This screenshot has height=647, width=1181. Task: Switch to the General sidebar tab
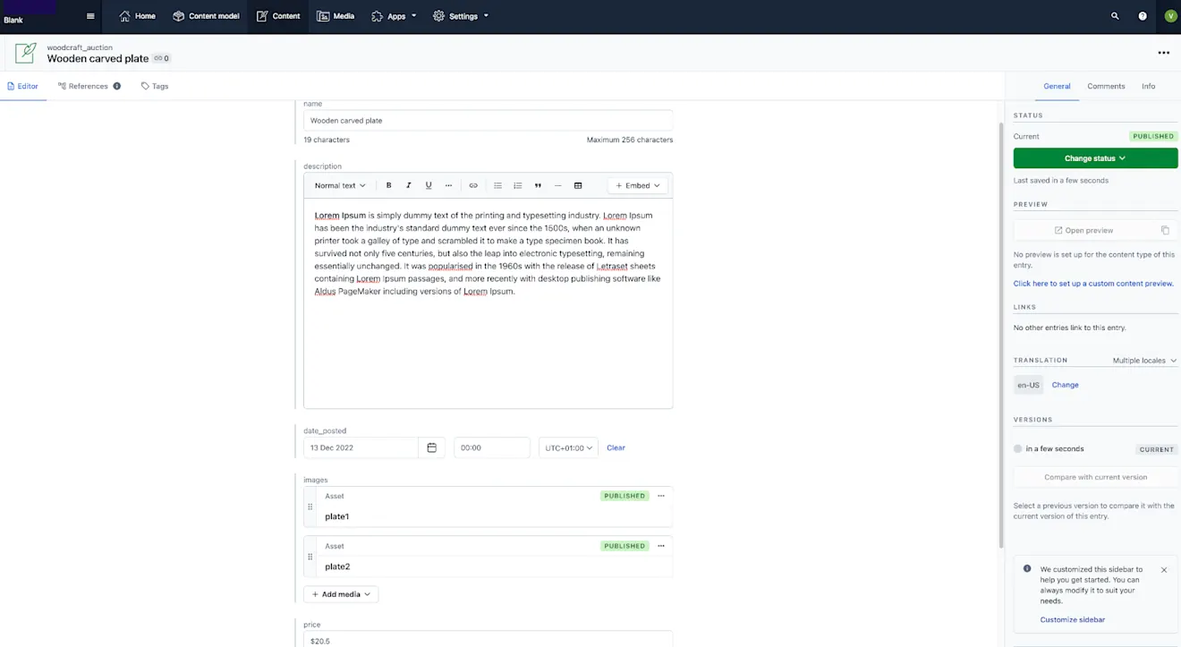(x=1057, y=86)
